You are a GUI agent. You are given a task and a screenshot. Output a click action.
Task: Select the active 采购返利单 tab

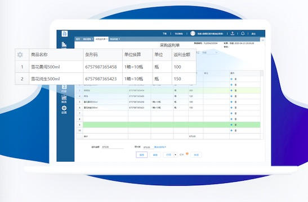pyautogui.click(x=101, y=39)
